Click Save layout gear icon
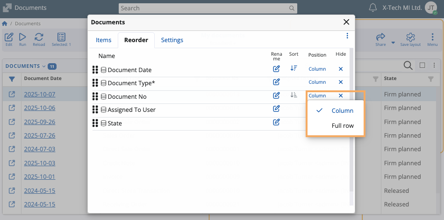The width and height of the screenshot is (444, 220). 410,39
